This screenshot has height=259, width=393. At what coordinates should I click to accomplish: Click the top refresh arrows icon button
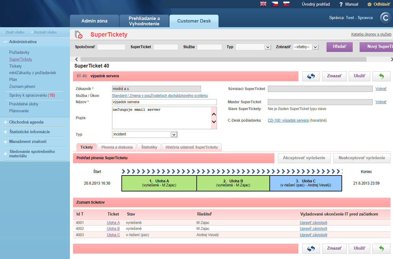(x=311, y=76)
